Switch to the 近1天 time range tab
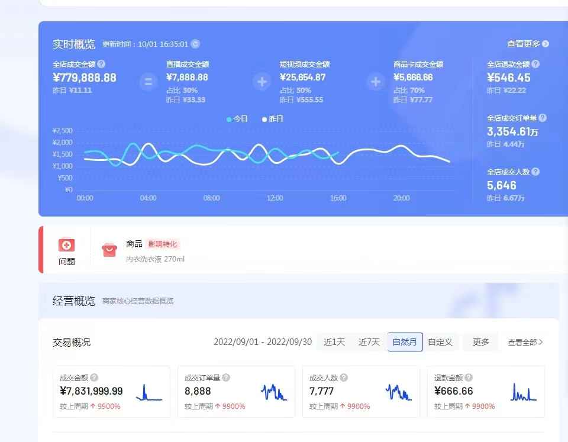Image resolution: width=568 pixels, height=442 pixels. pyautogui.click(x=334, y=341)
